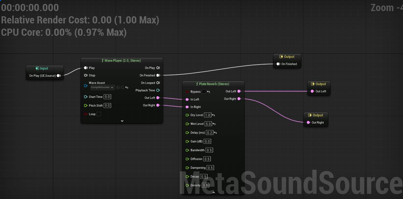Select the Out Left pin on Plate Reverb
This screenshot has width=403, height=199.
pos(240,91)
